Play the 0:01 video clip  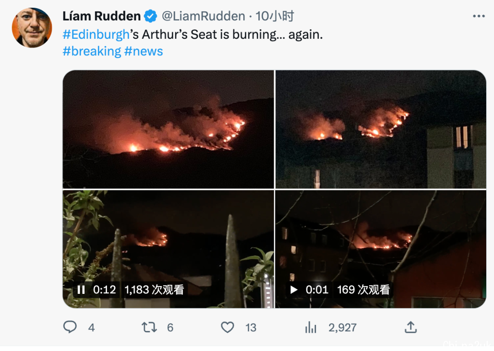coord(294,290)
